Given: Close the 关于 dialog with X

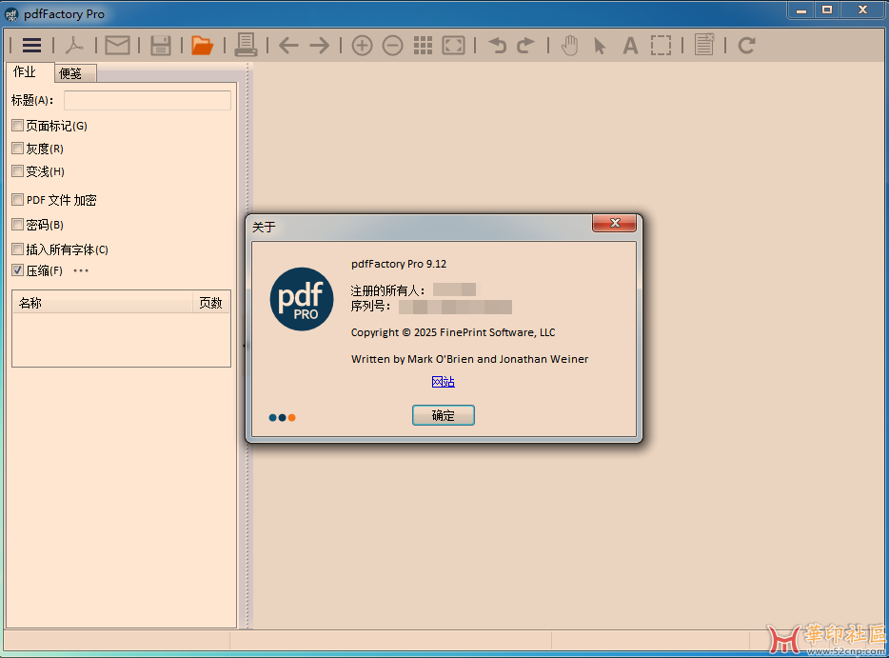Looking at the screenshot, I should (x=615, y=223).
